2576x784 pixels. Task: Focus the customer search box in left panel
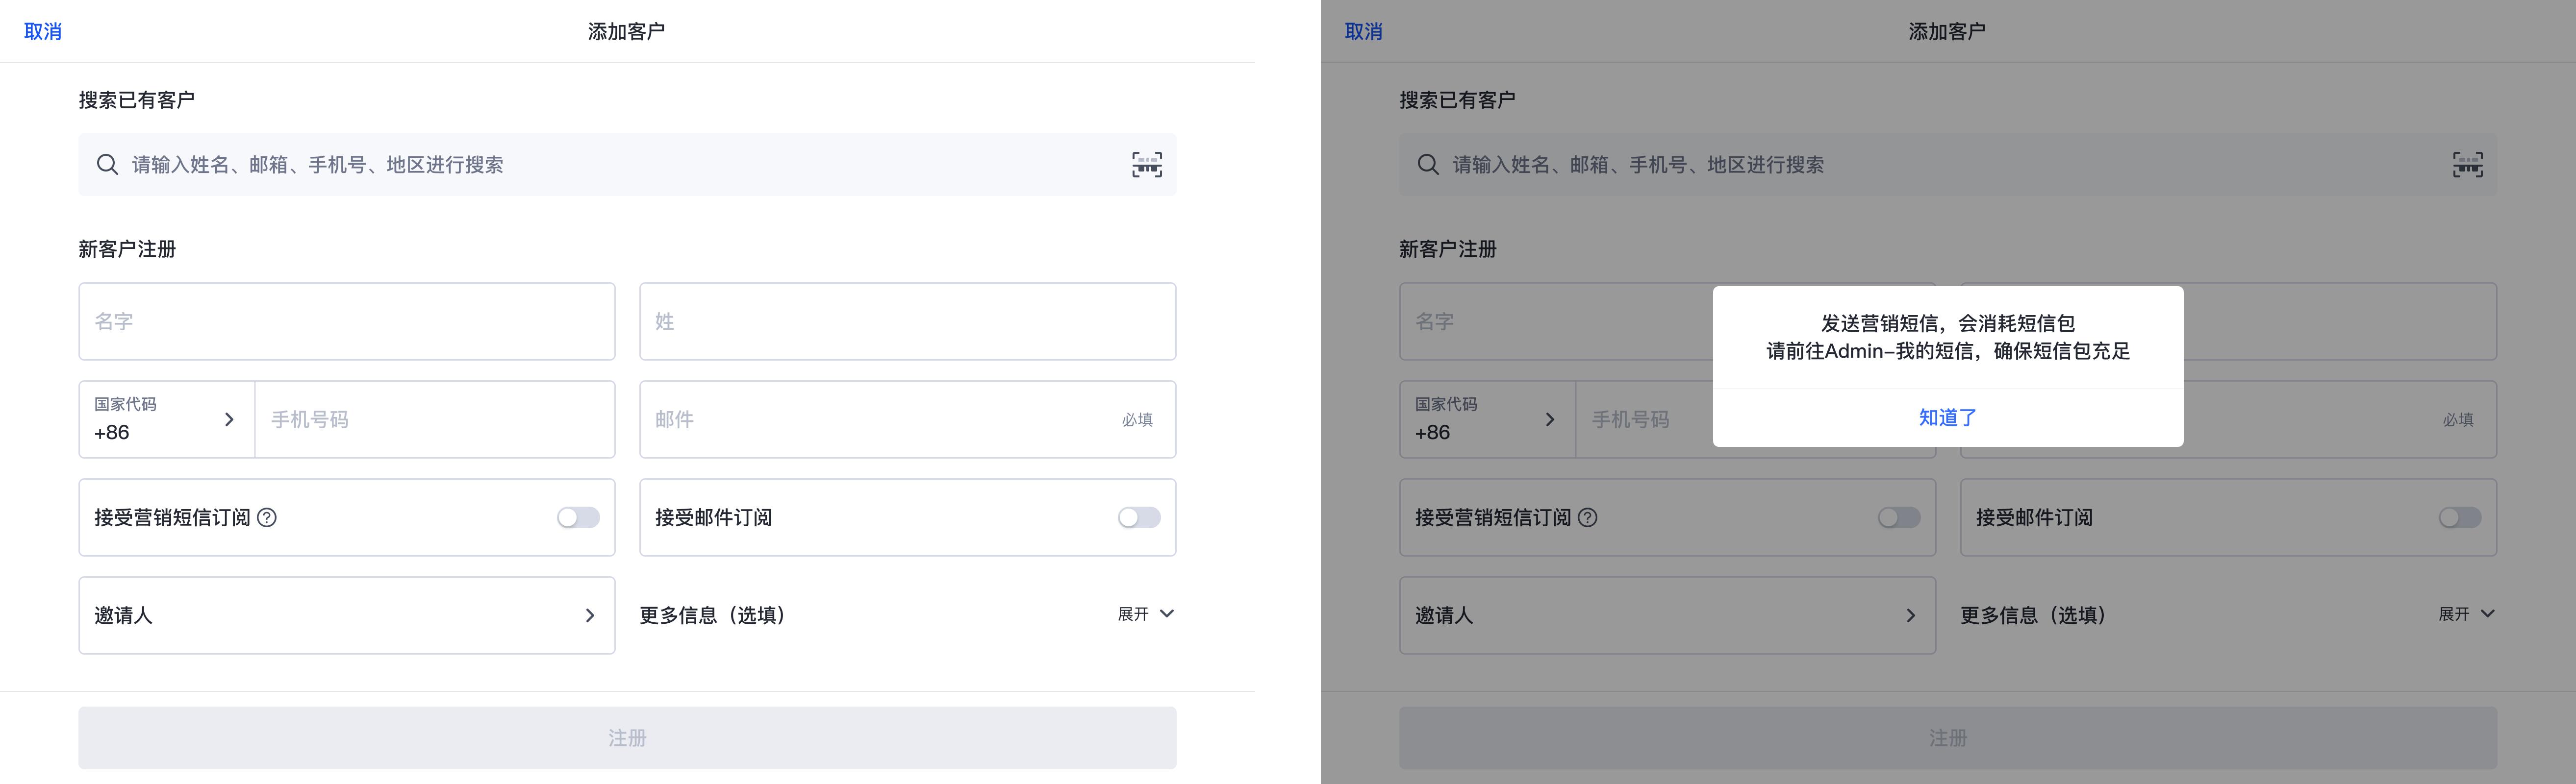click(x=627, y=165)
